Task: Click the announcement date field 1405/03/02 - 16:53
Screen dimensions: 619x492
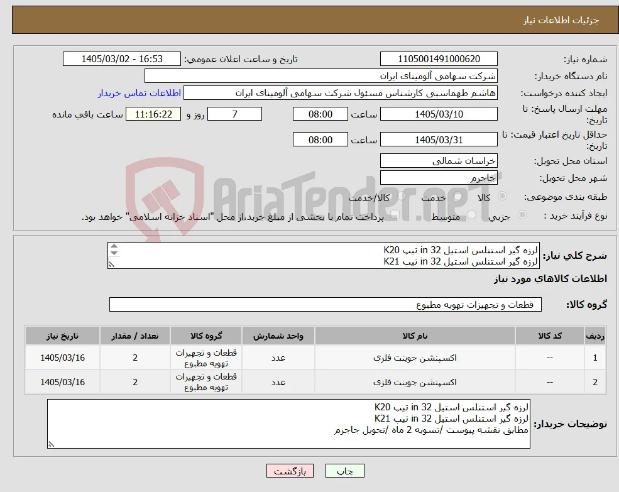Action: (121, 59)
